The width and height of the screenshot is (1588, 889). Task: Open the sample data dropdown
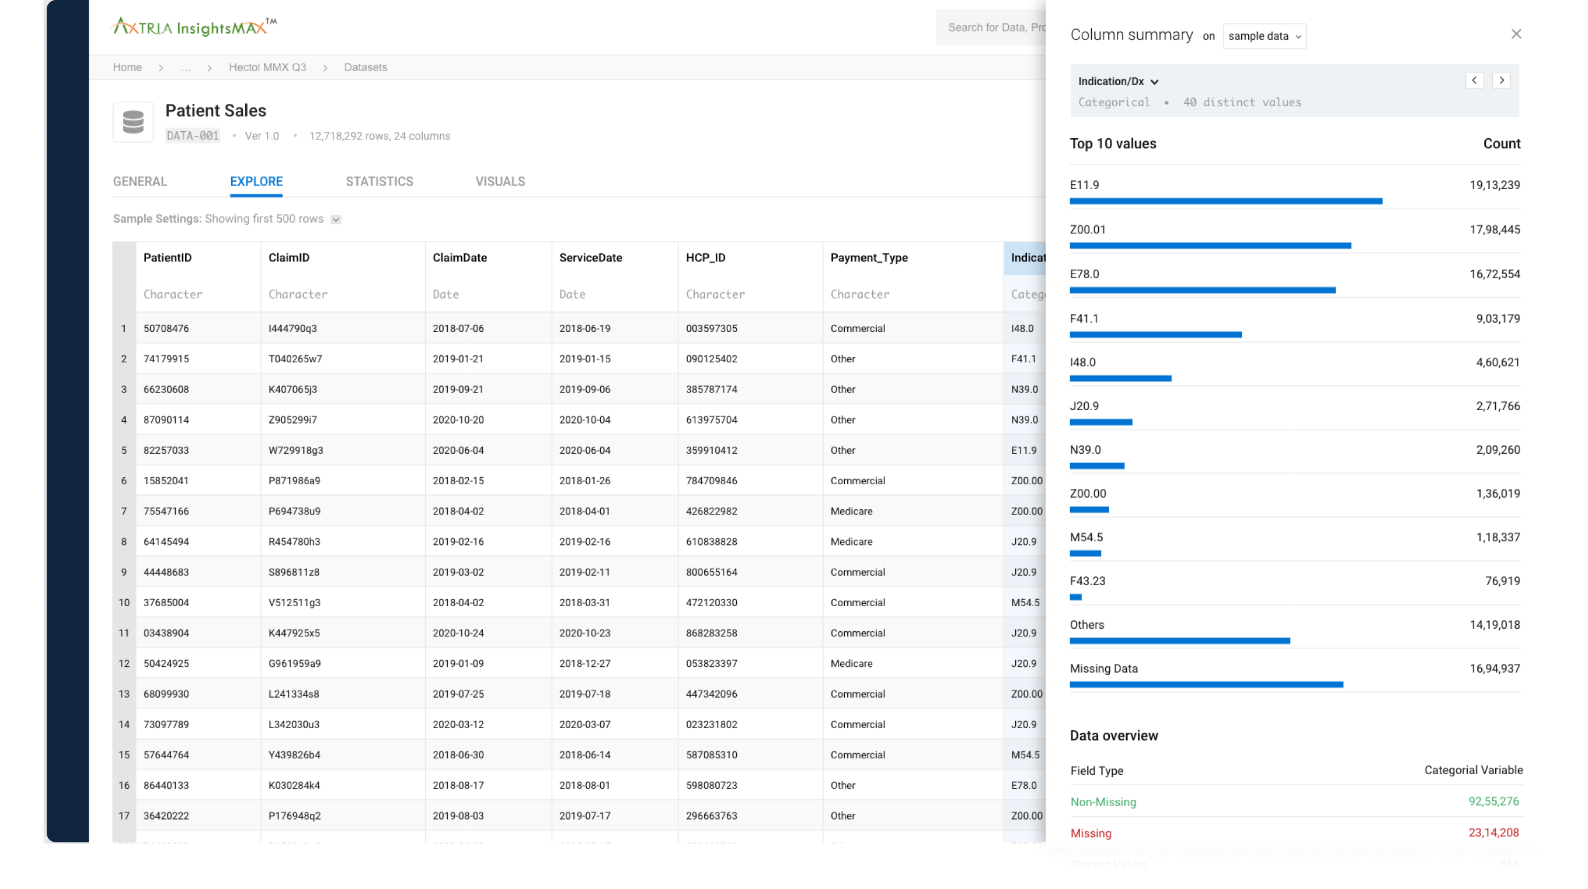pos(1264,36)
